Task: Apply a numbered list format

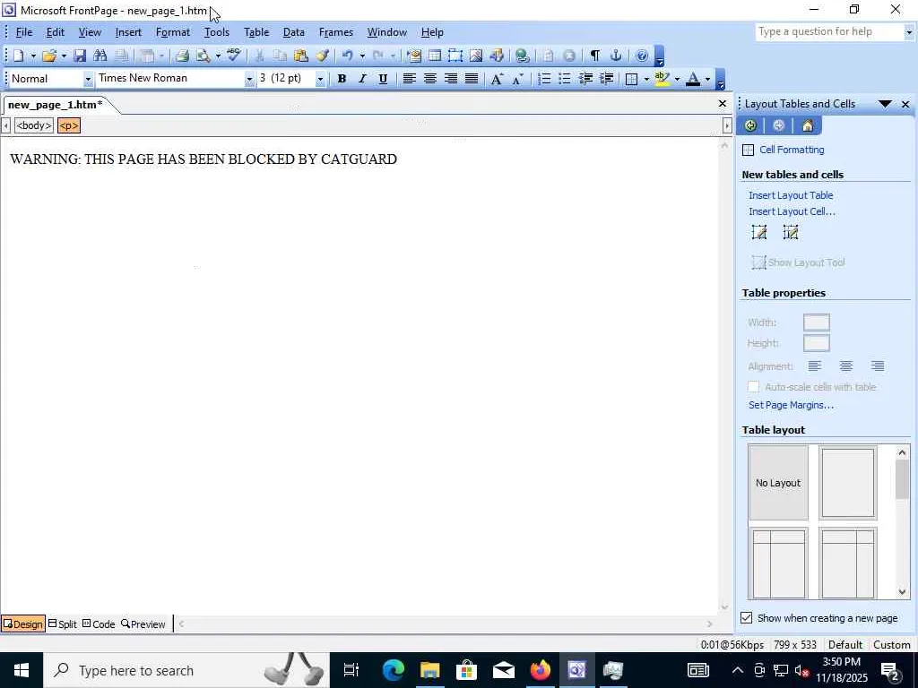Action: click(x=544, y=79)
